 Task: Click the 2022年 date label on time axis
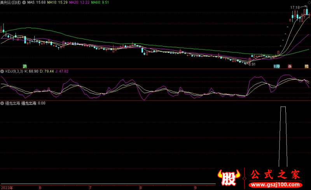[7, 187]
